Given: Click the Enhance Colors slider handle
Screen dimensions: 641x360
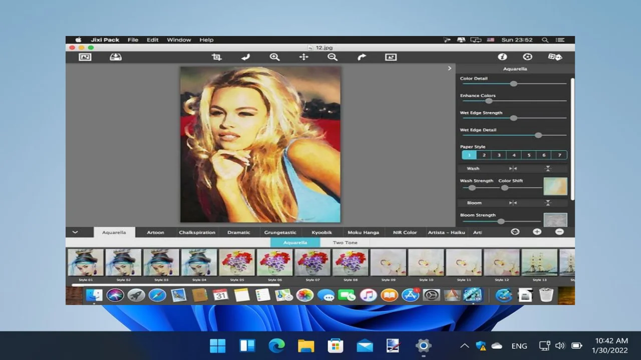Looking at the screenshot, I should point(489,101).
